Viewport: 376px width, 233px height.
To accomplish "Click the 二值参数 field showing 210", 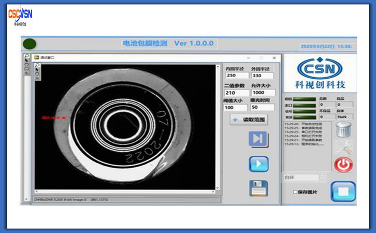I will (236, 93).
